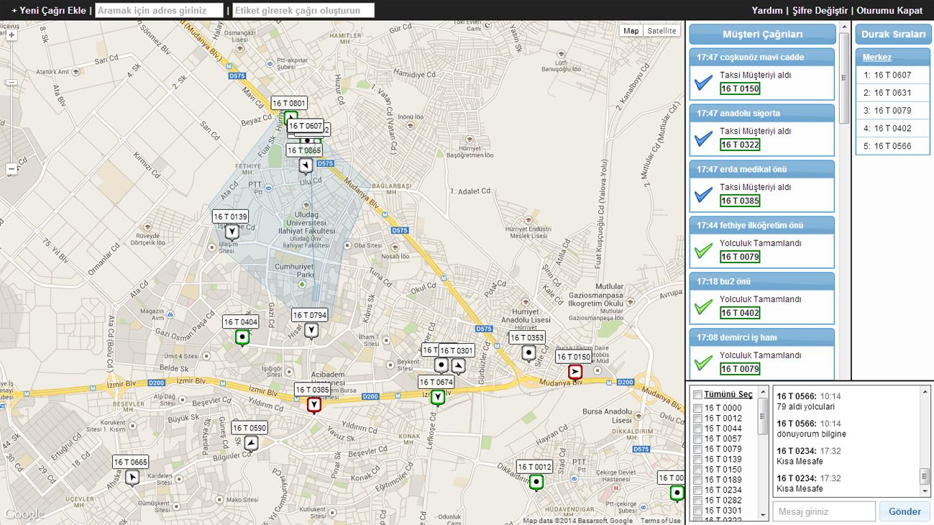Click the Oturumu Kapat logout link

[889, 11]
